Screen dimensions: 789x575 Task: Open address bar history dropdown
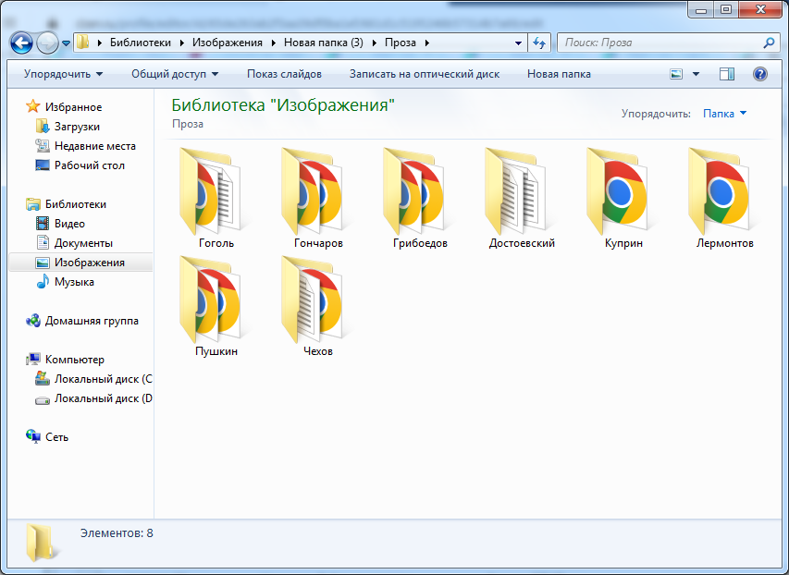(518, 43)
